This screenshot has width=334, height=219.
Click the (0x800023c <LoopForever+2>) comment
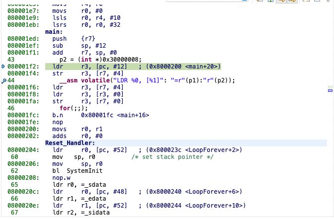pos(194,150)
